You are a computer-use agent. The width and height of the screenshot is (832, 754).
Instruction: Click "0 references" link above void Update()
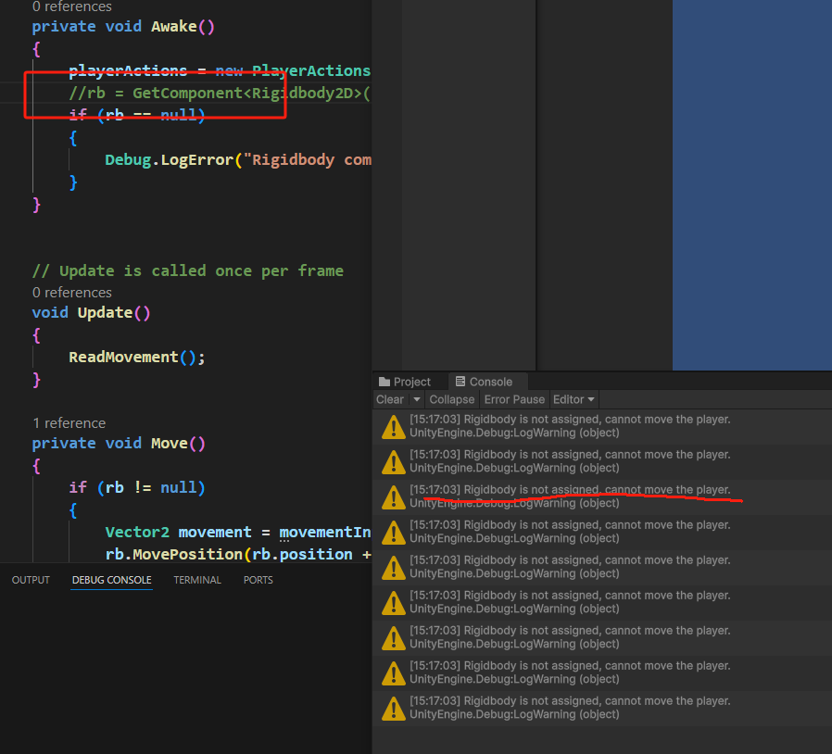click(x=71, y=292)
